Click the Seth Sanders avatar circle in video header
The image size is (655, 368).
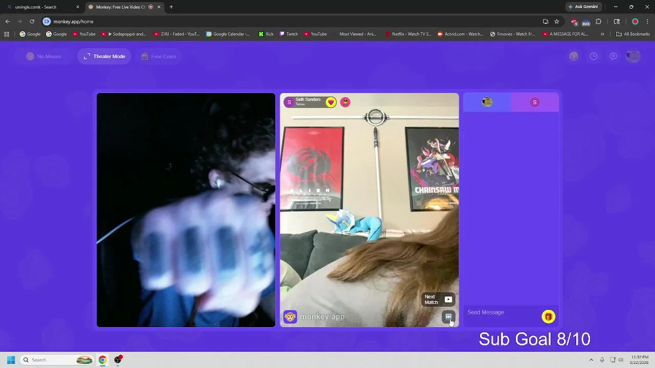pos(289,102)
